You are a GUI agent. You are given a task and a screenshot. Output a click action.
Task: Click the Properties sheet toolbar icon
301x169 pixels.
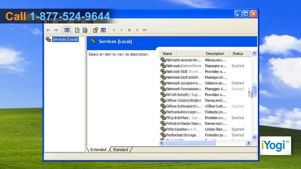tap(77, 30)
